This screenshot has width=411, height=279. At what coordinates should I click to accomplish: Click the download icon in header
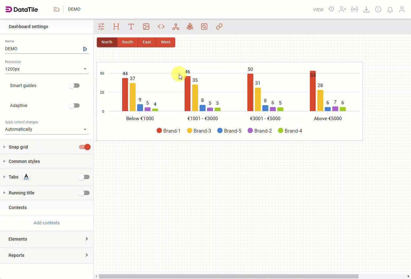click(366, 9)
